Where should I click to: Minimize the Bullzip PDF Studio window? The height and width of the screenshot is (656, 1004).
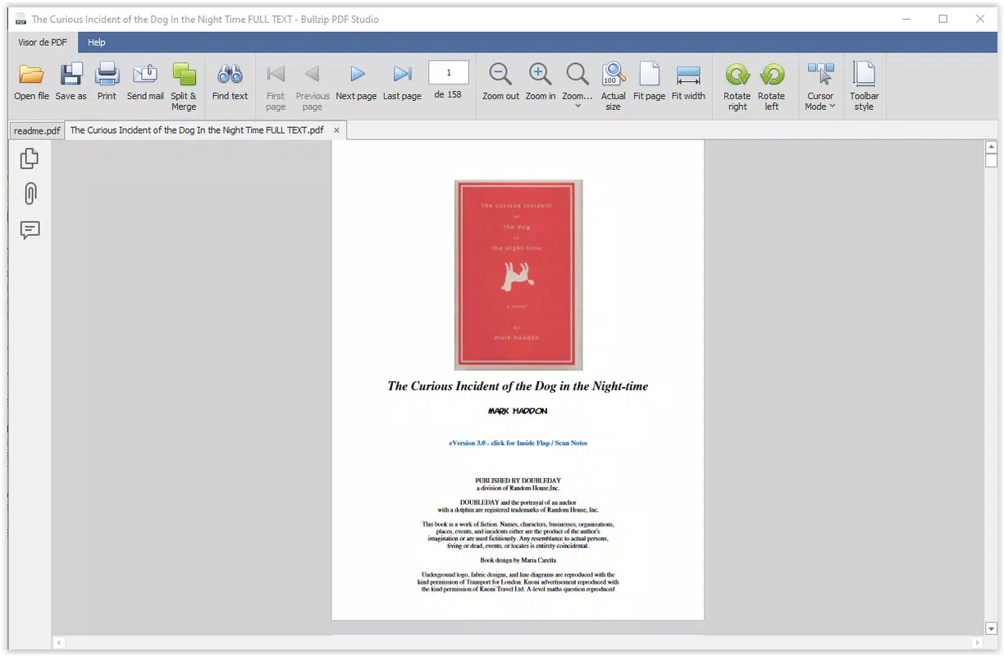906,19
